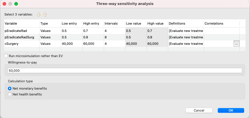250x118 pixels.
Task: Click the move up arrow icon
Action: tap(45, 15)
